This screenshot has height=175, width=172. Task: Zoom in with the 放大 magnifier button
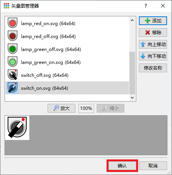[x=61, y=108]
